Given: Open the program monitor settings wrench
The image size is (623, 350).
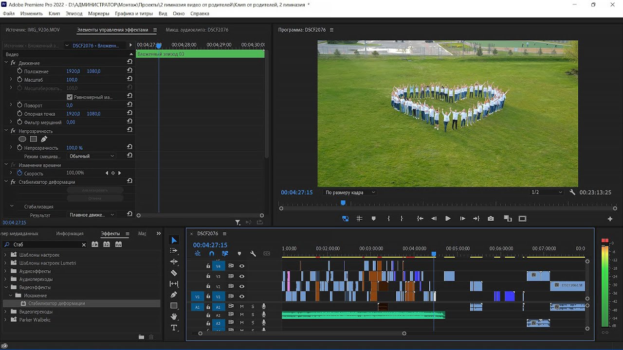Looking at the screenshot, I should (x=572, y=192).
